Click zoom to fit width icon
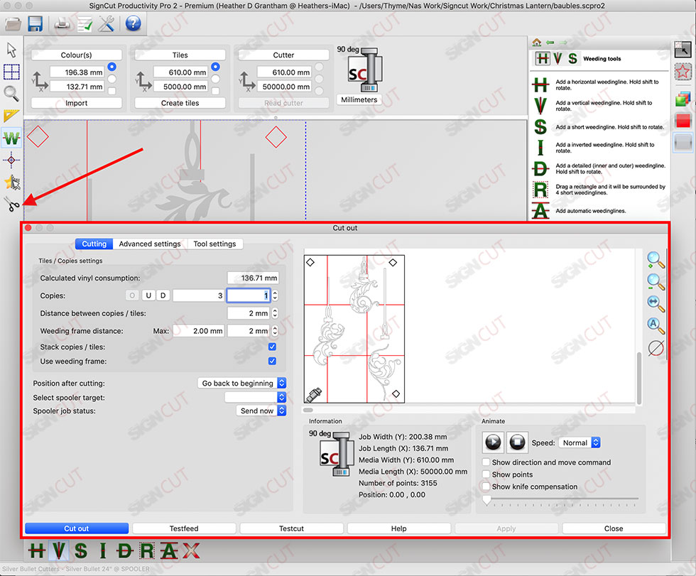Screen dimensions: 696x576 pos(655,303)
